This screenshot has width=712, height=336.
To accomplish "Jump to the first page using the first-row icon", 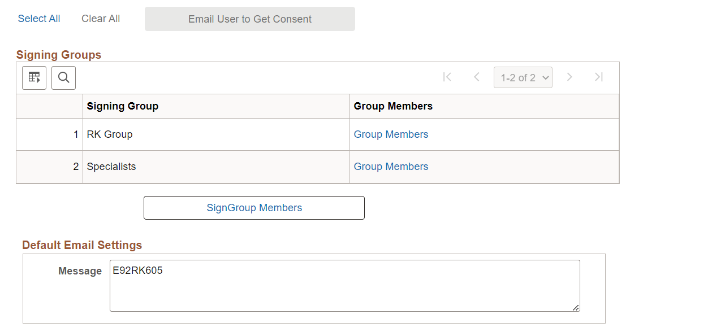I will 447,77.
